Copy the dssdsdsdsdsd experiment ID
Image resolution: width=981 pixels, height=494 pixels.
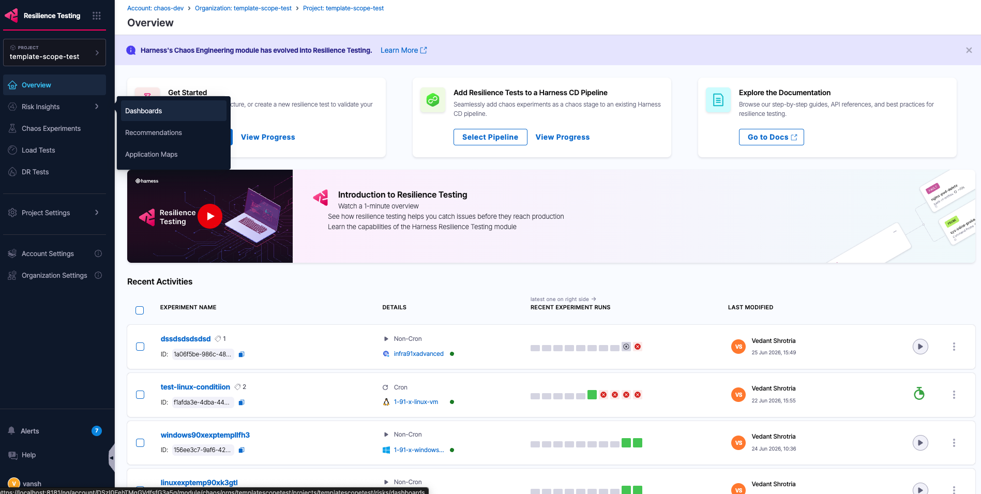tap(242, 354)
